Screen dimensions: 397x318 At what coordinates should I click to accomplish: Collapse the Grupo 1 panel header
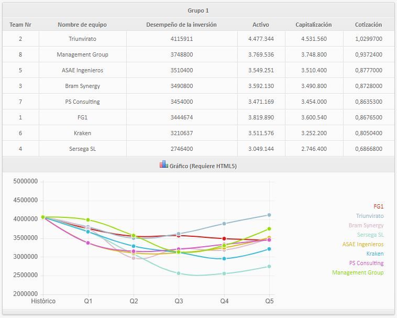198,10
